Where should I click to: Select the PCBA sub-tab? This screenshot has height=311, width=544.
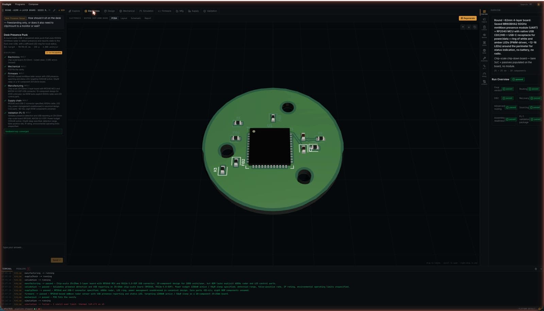tap(114, 18)
